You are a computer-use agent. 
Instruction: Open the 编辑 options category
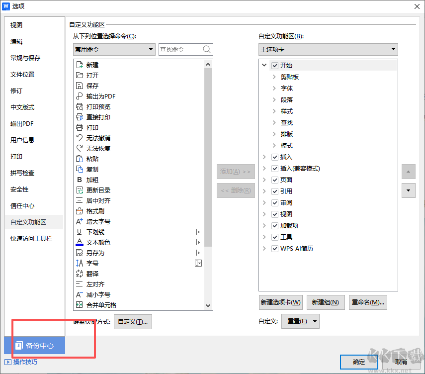tap(16, 41)
